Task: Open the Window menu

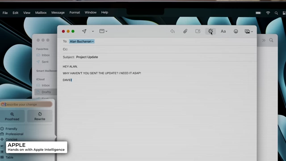Action: [x=90, y=13]
